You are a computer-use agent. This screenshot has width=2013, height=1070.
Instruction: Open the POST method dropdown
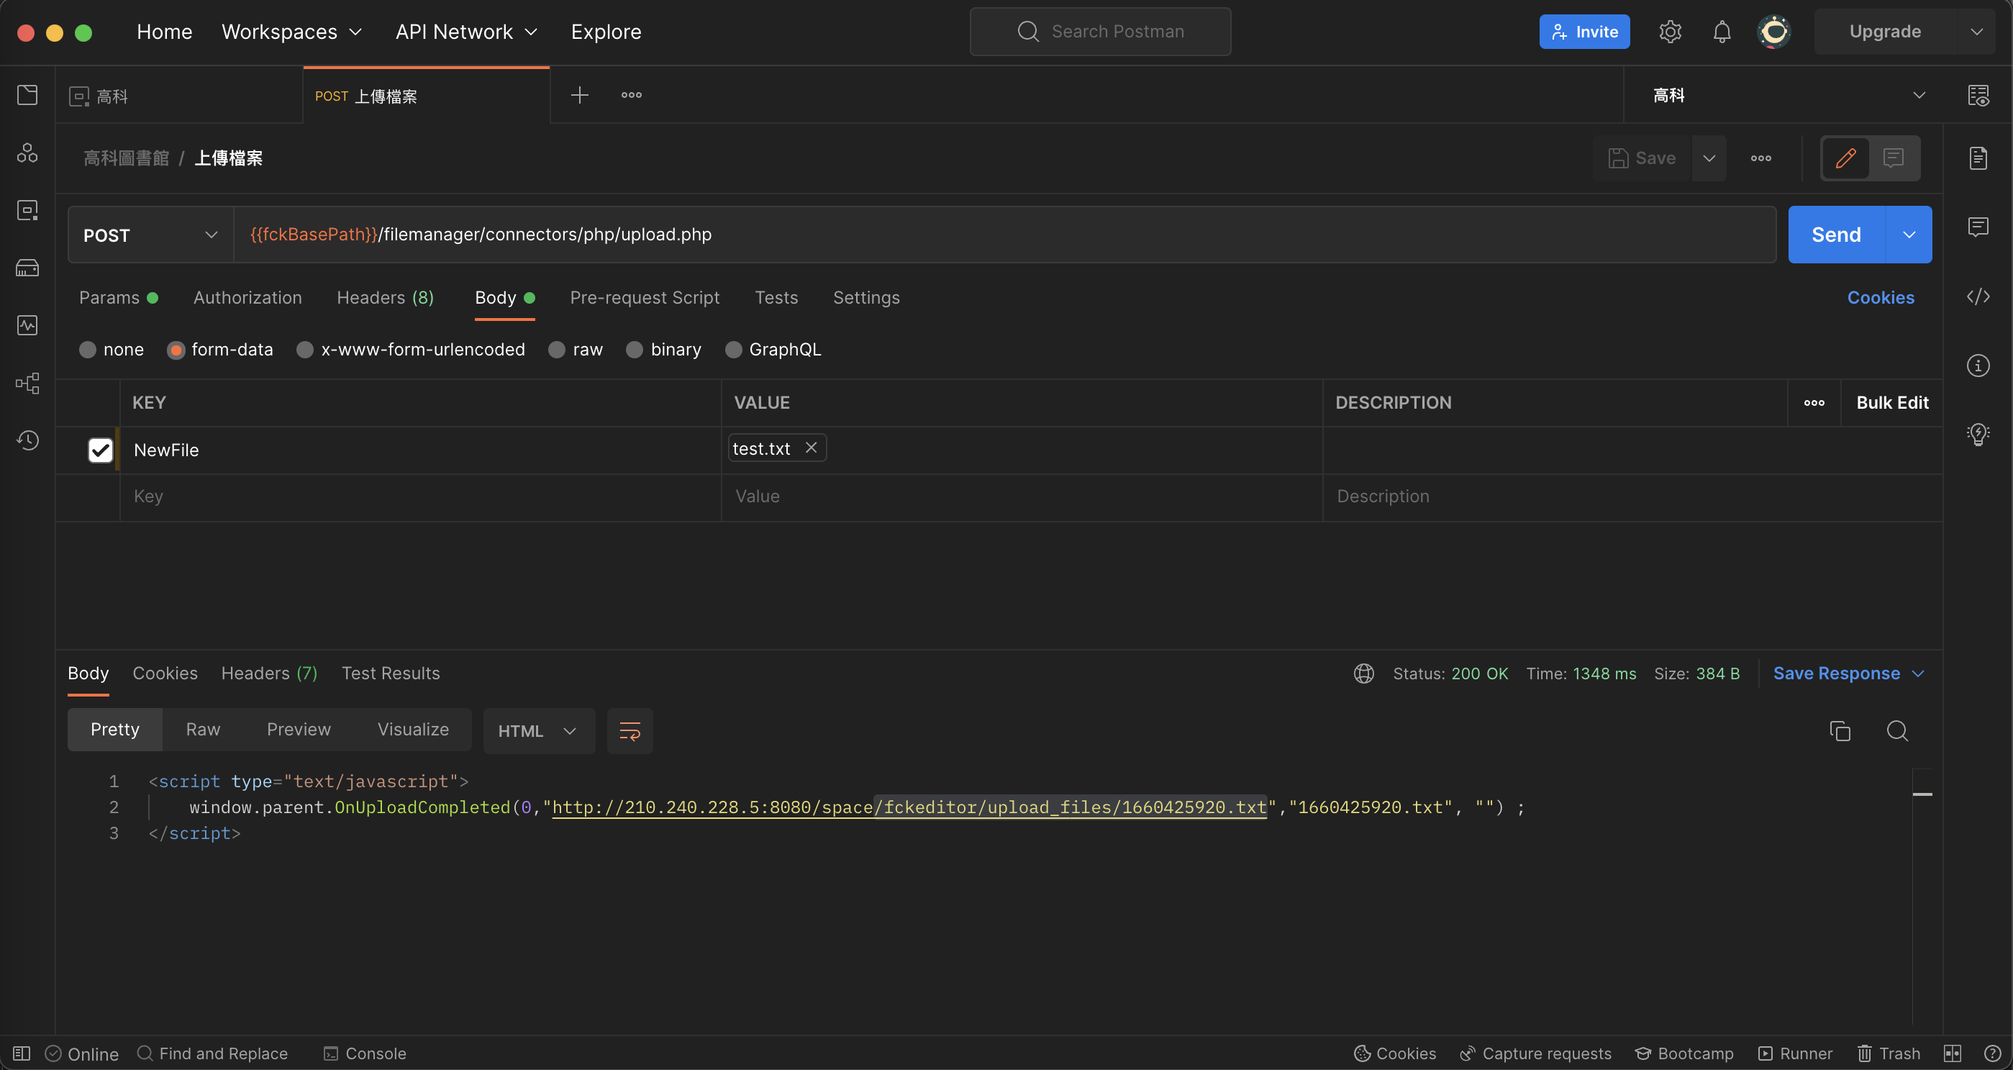(x=151, y=235)
